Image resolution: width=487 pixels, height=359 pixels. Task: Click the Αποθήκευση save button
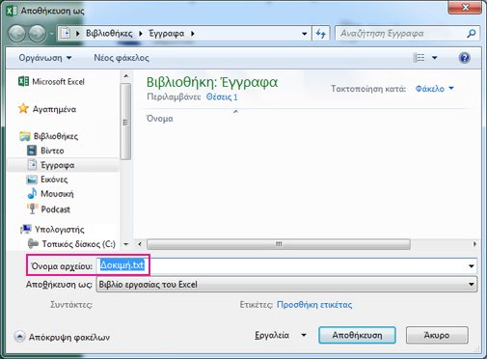(x=357, y=335)
